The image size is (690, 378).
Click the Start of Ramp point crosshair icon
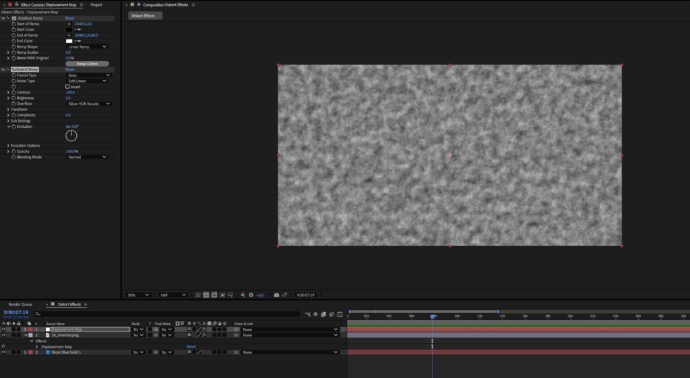[69, 24]
